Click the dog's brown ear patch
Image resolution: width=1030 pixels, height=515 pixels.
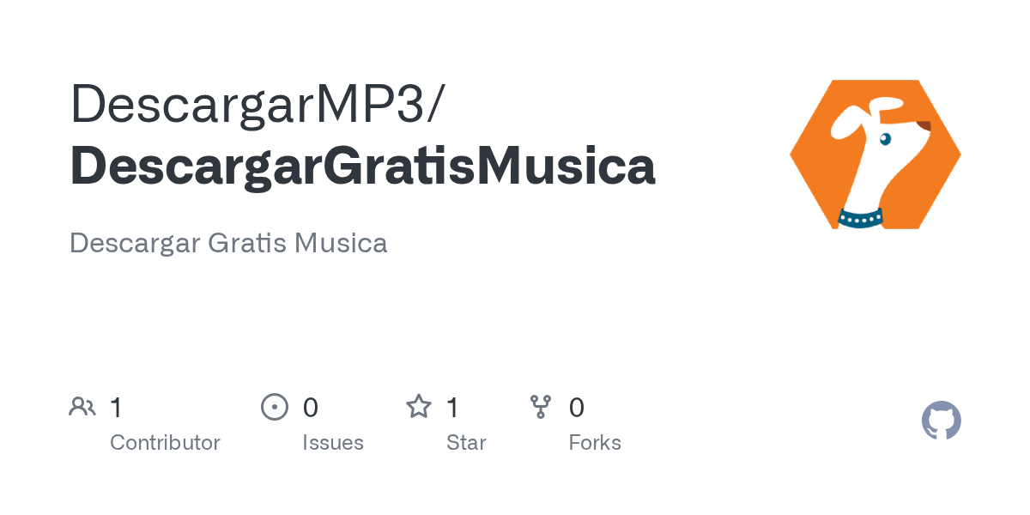coord(924,126)
